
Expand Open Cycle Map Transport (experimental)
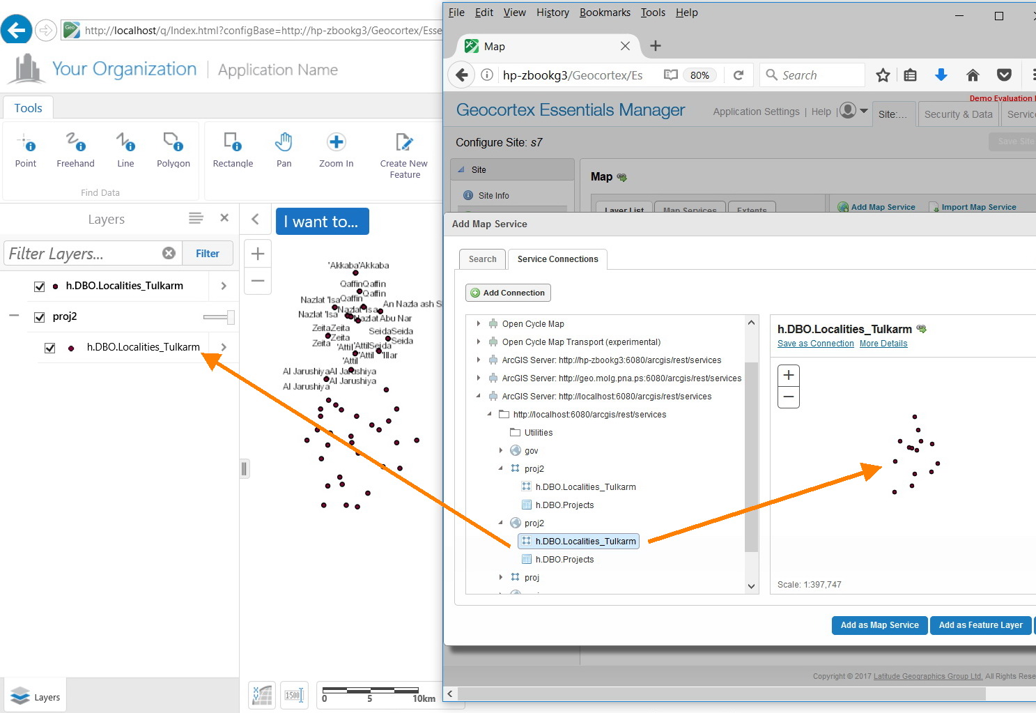478,342
